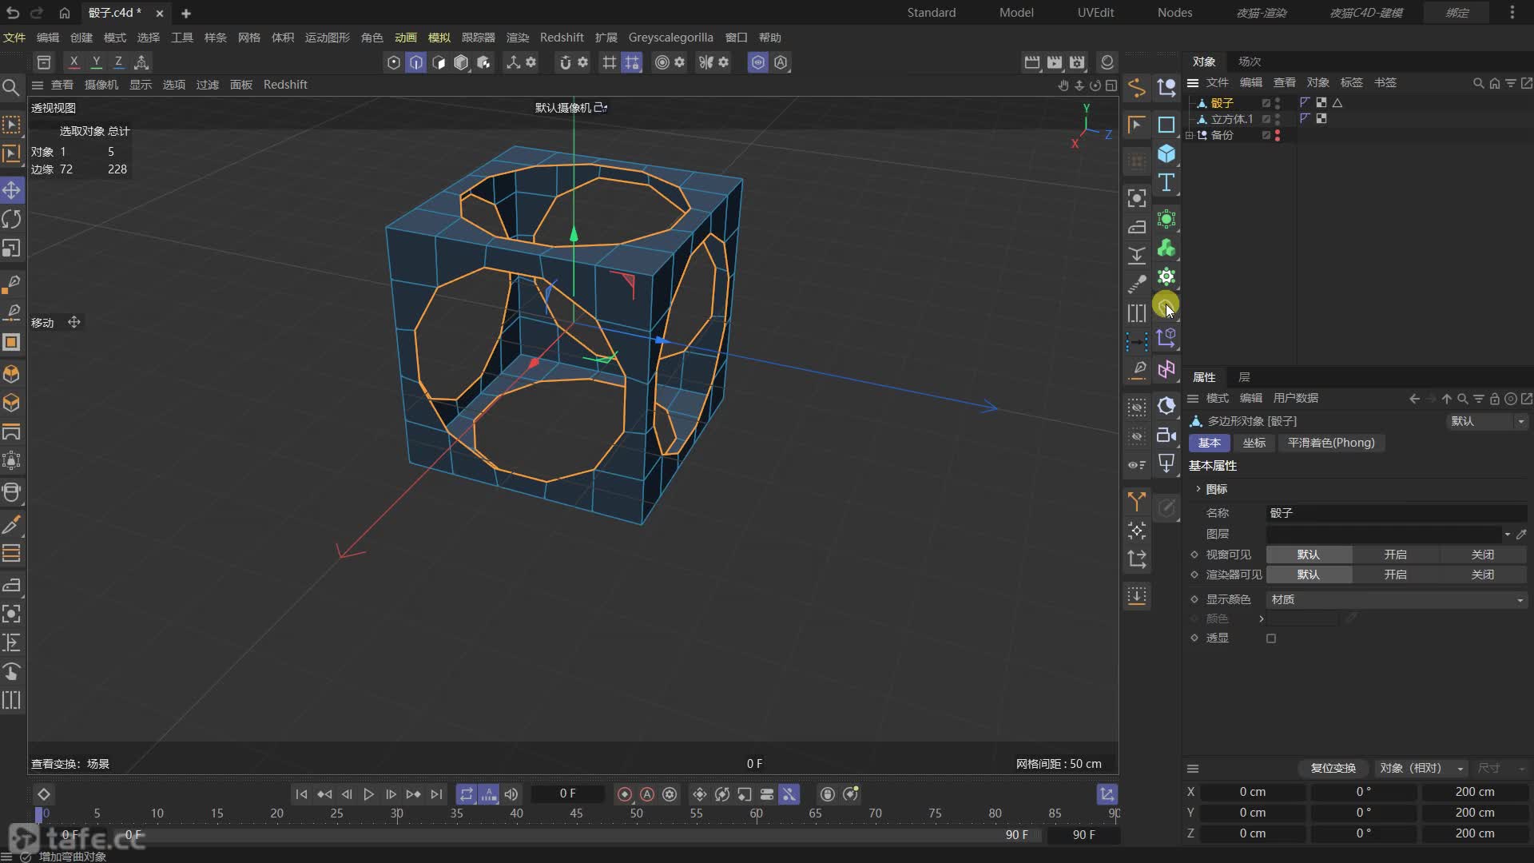
Task: Open the 平滑着色(Phong) tab
Action: click(1331, 443)
